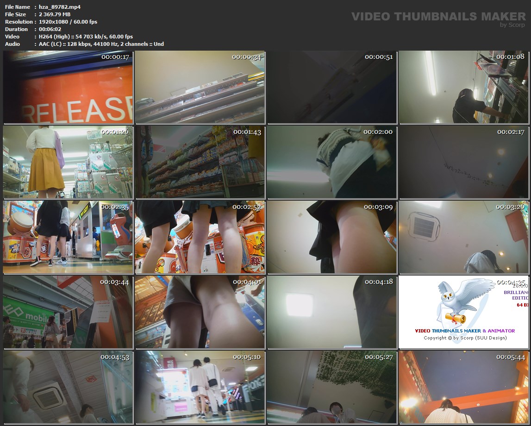
Task: Click the 'by Scorp' credit text
Action: click(x=512, y=25)
